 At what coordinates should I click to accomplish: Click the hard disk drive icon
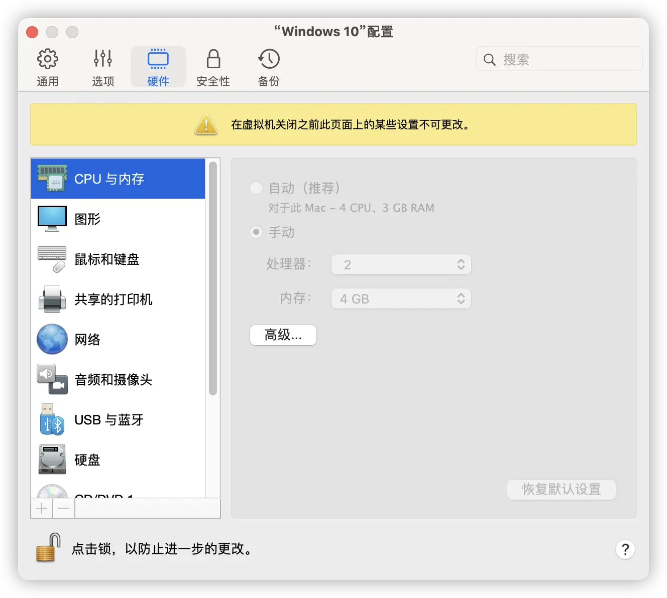52,460
